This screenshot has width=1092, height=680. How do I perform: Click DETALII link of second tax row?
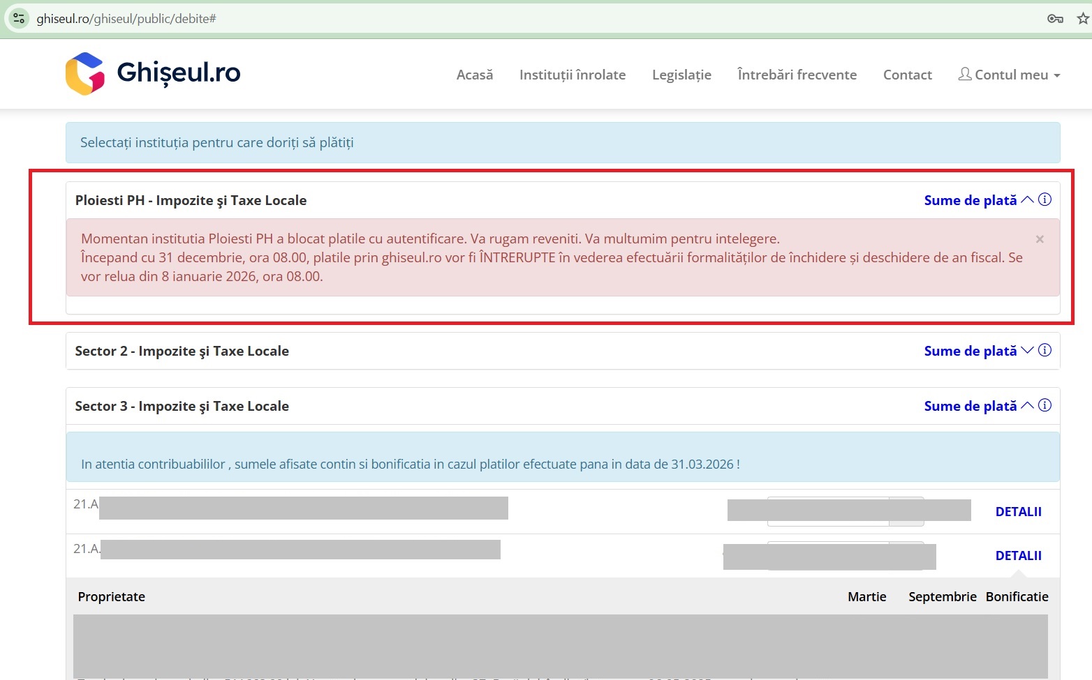coord(1018,556)
